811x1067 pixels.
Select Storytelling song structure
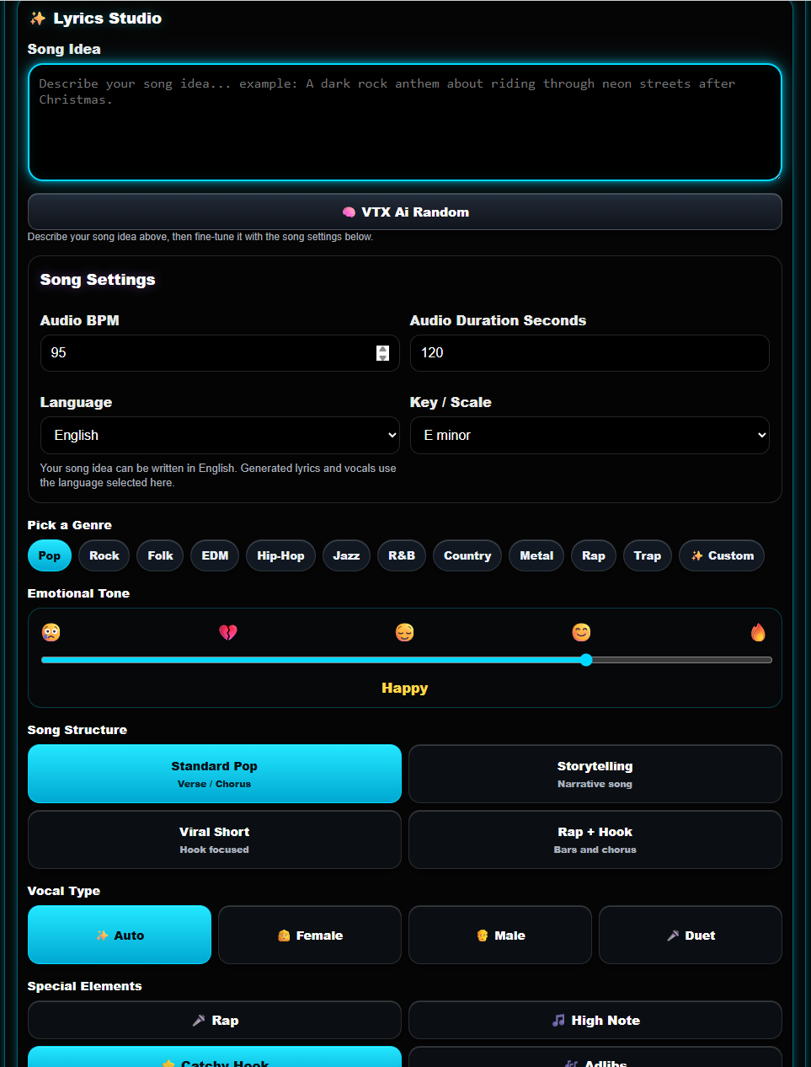point(595,774)
